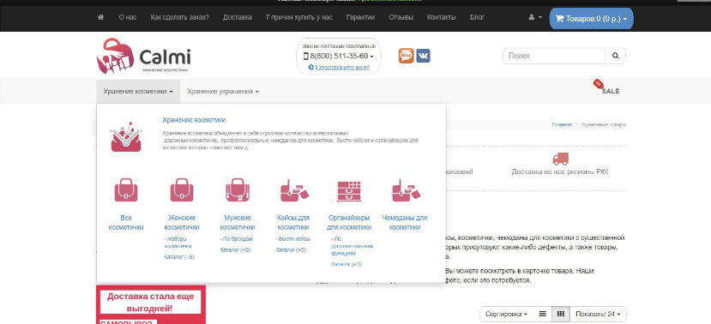
Task: Click "Каталог (+3)" under Органайзеры
Action: coord(346,264)
